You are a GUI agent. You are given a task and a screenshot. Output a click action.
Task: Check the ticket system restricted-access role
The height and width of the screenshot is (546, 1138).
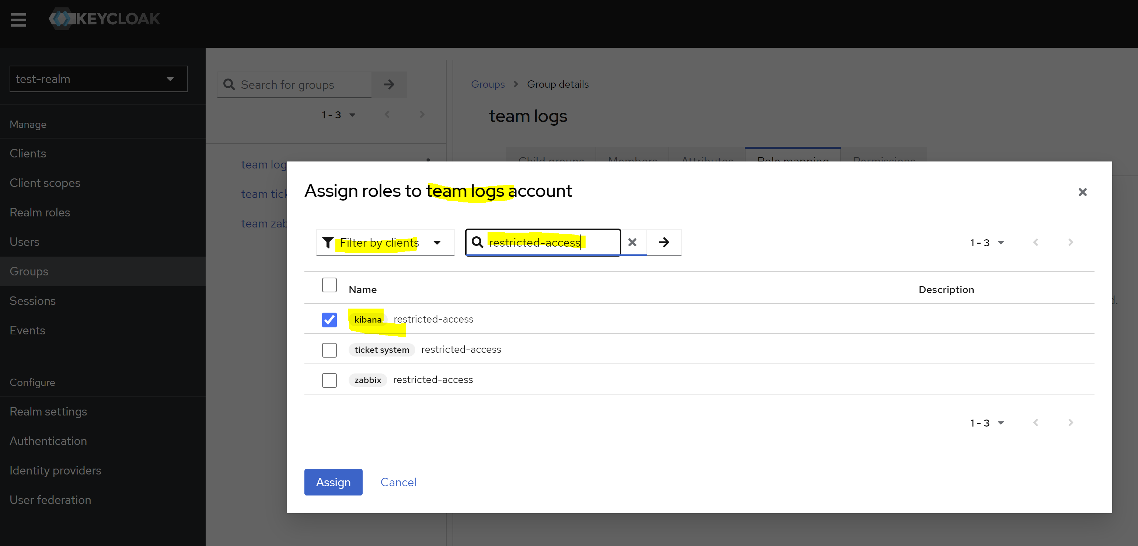pyautogui.click(x=329, y=350)
